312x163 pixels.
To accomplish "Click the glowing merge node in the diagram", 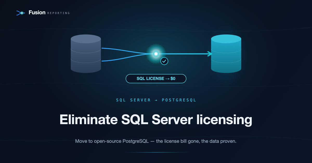I will (156, 54).
